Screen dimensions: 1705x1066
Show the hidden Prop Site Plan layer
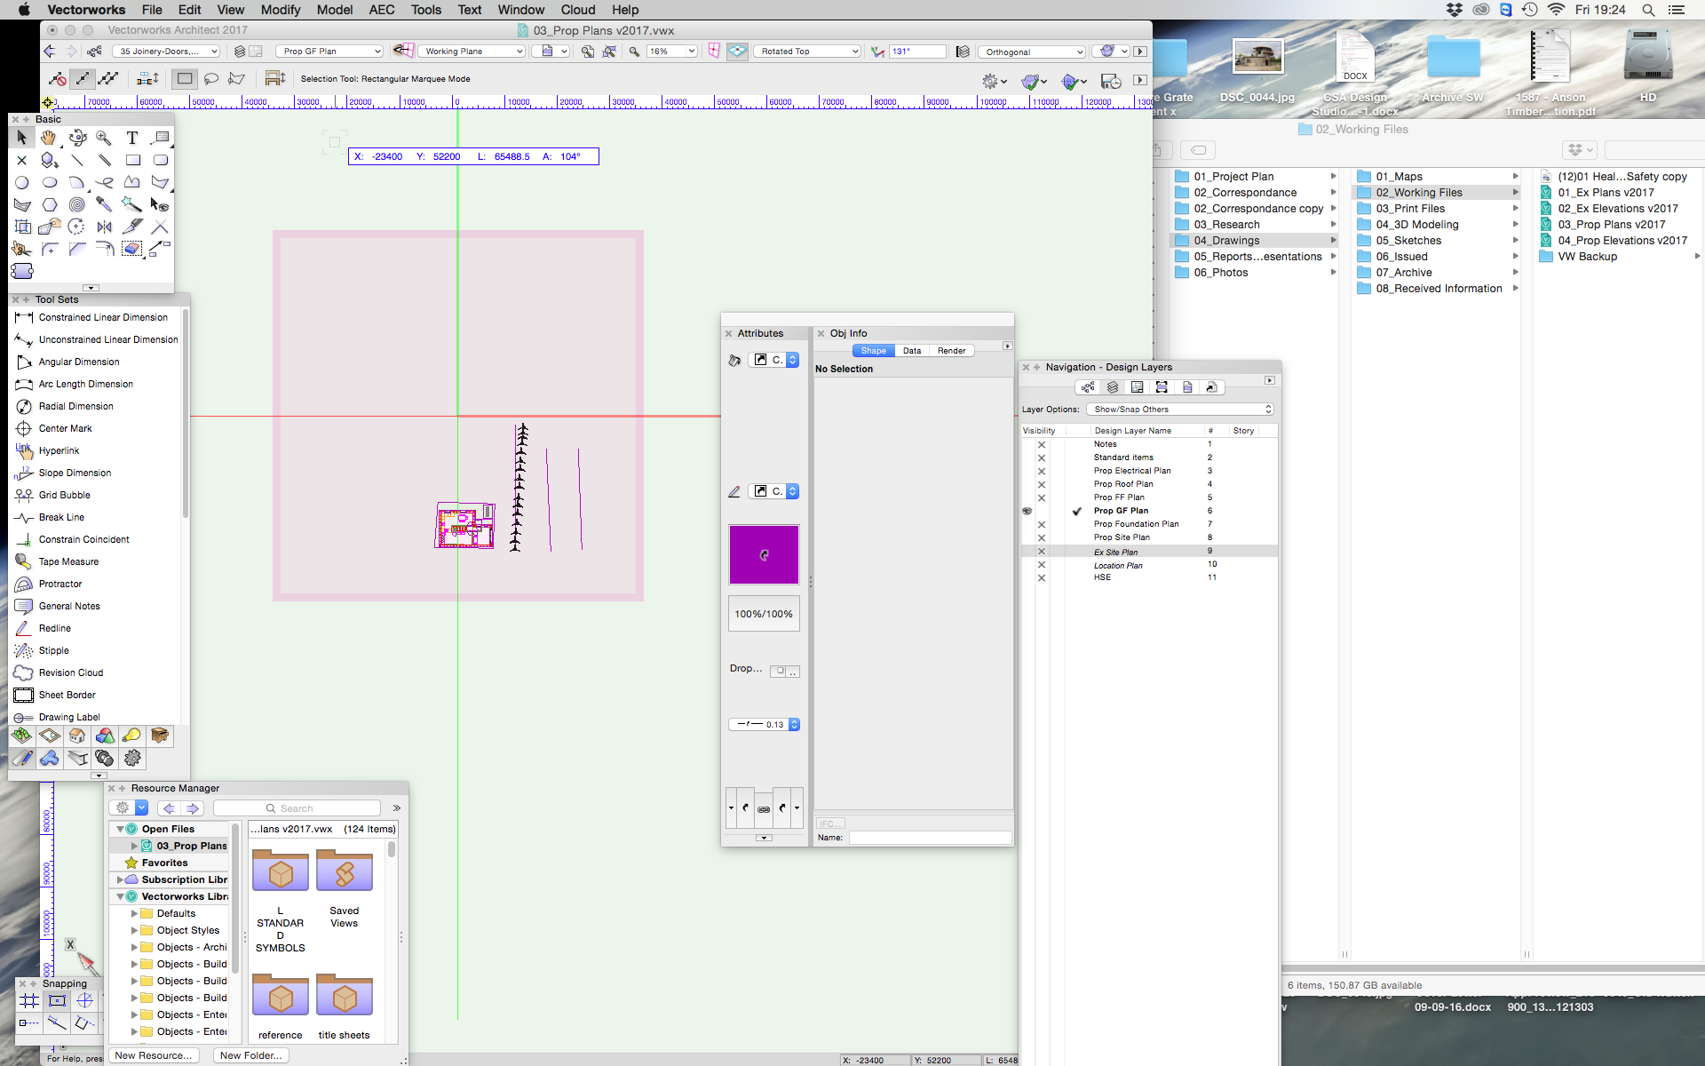coord(1041,537)
